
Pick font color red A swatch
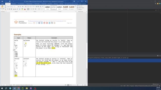coord(25,9)
